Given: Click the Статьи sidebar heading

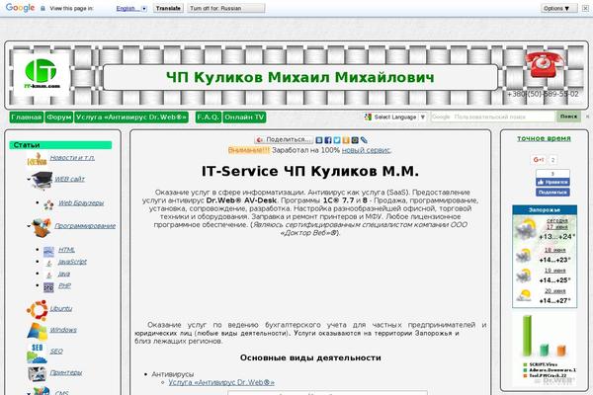Looking at the screenshot, I should tap(60, 145).
